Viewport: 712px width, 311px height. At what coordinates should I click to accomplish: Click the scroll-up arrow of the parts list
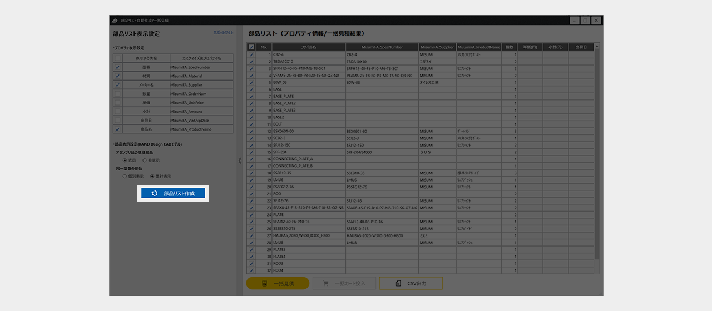click(x=597, y=47)
